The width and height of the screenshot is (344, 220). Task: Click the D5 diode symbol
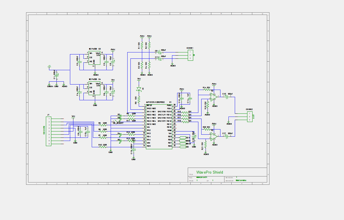pyautogui.click(x=120, y=141)
